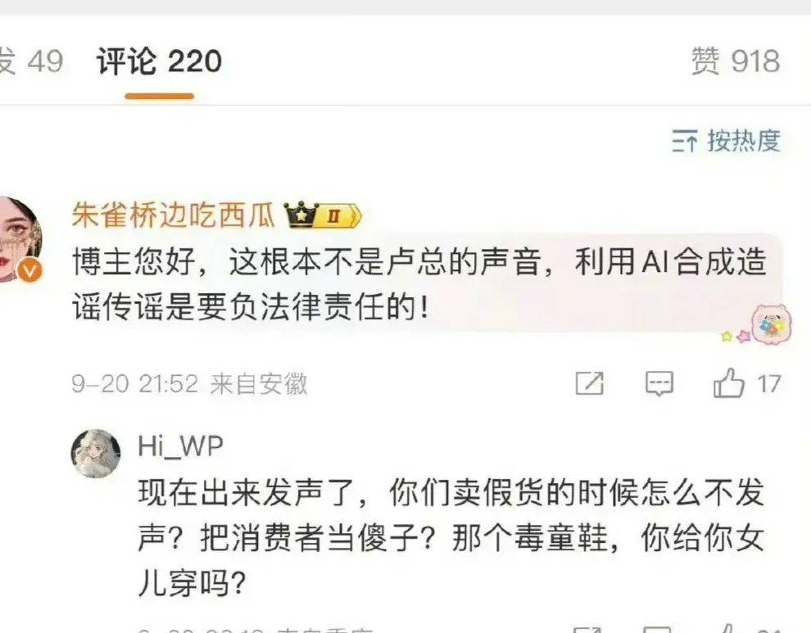Open avatar of 朱雀桥边吃西瓜
Image resolution: width=811 pixels, height=633 pixels.
click(20, 239)
